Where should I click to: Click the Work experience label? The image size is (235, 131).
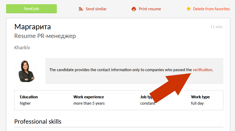click(89, 97)
